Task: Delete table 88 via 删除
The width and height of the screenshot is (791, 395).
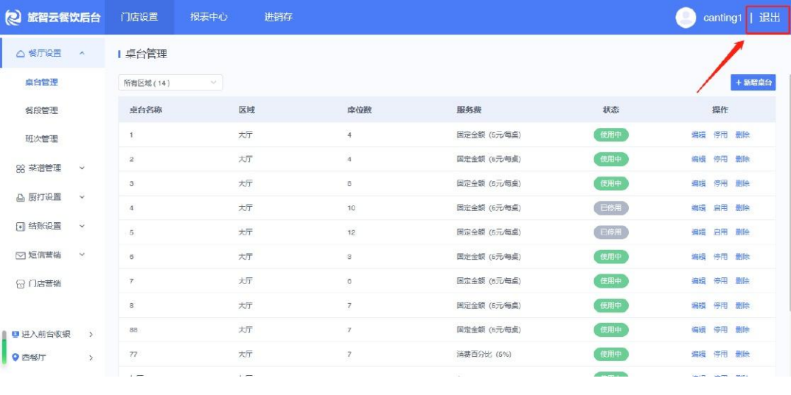Action: coord(742,330)
